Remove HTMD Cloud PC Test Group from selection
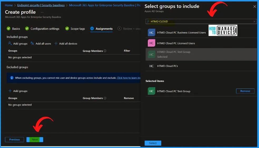The width and height of the screenshot is (259, 148). (x=245, y=91)
